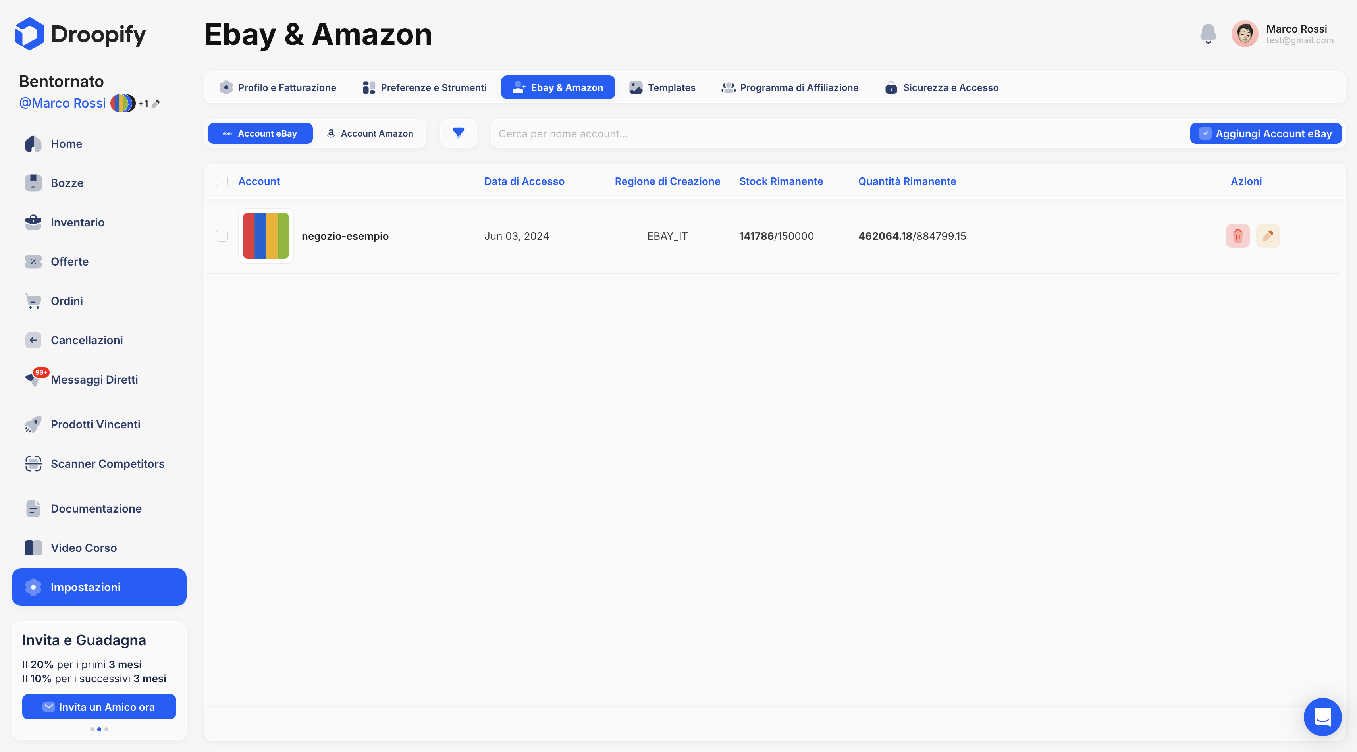Screen dimensions: 1357x752
Task: Click the Prodotti Vincenti rocket icon
Action: (33, 425)
